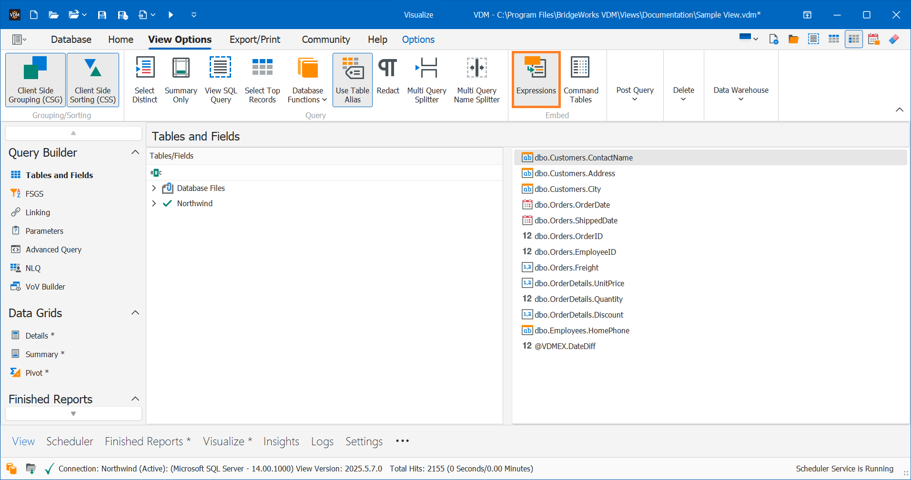Open Multi Query Splitter

tap(426, 80)
